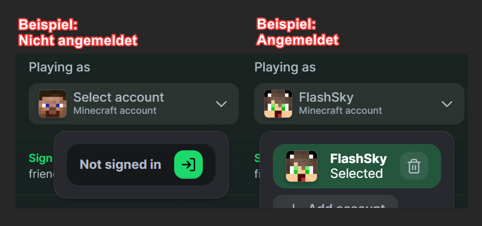Click the "Playing as" label above Select account
Screen dimensions: 482x226
[59, 67]
